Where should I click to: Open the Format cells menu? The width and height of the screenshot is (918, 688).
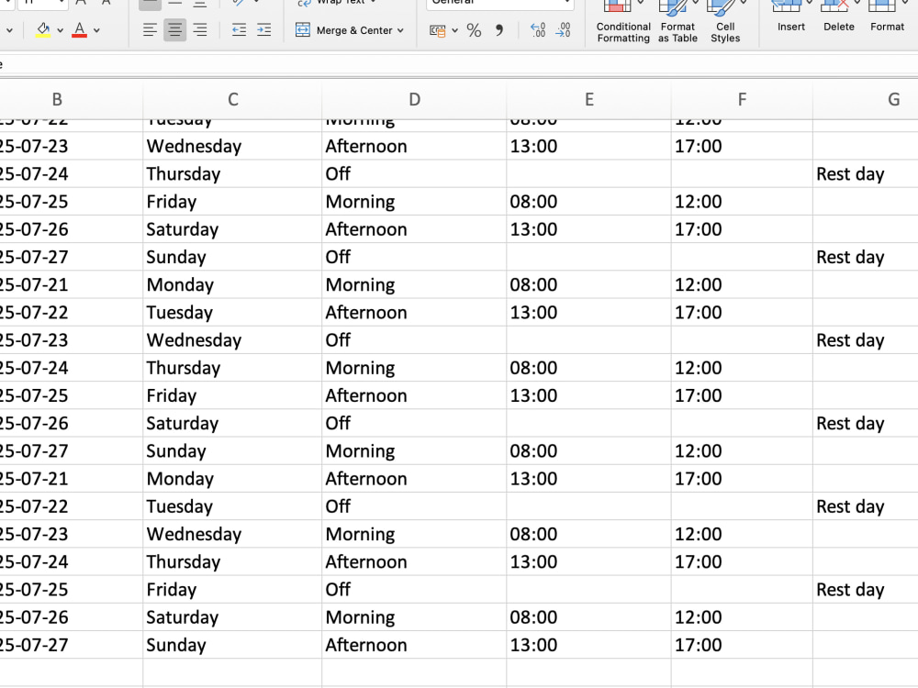(887, 17)
